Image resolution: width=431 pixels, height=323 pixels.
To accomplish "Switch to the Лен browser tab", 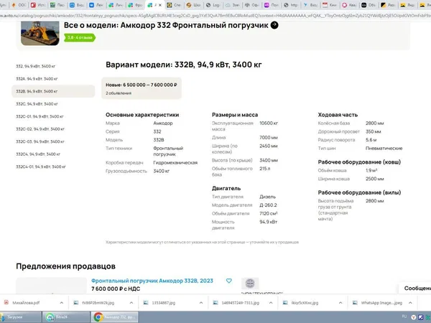I will pos(96,5).
